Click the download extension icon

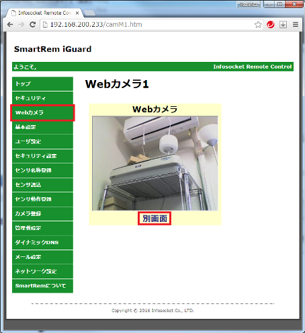pos(283,24)
